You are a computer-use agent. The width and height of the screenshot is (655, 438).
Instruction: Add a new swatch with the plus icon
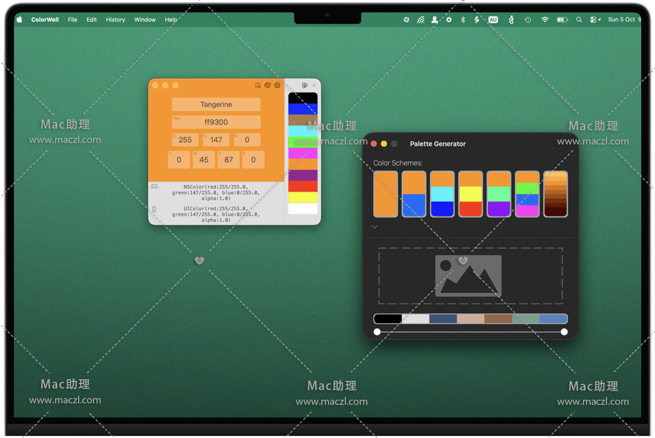pyautogui.click(x=314, y=85)
